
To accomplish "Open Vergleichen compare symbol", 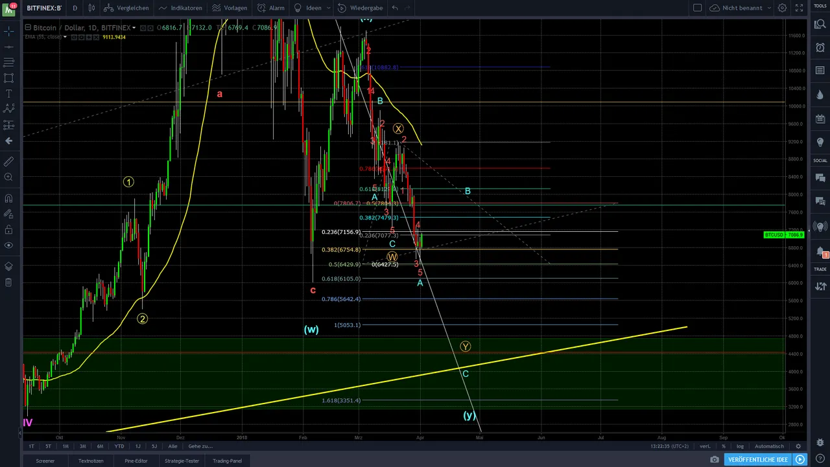I will coord(127,8).
